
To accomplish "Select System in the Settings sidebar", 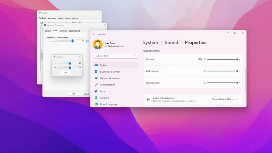I will point(116,65).
